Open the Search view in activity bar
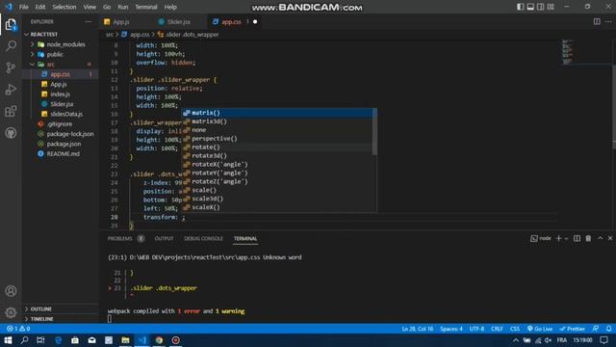Image resolution: width=616 pixels, height=347 pixels. [x=11, y=45]
